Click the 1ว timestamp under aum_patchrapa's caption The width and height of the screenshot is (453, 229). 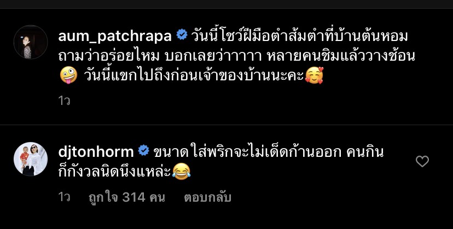coord(64,101)
